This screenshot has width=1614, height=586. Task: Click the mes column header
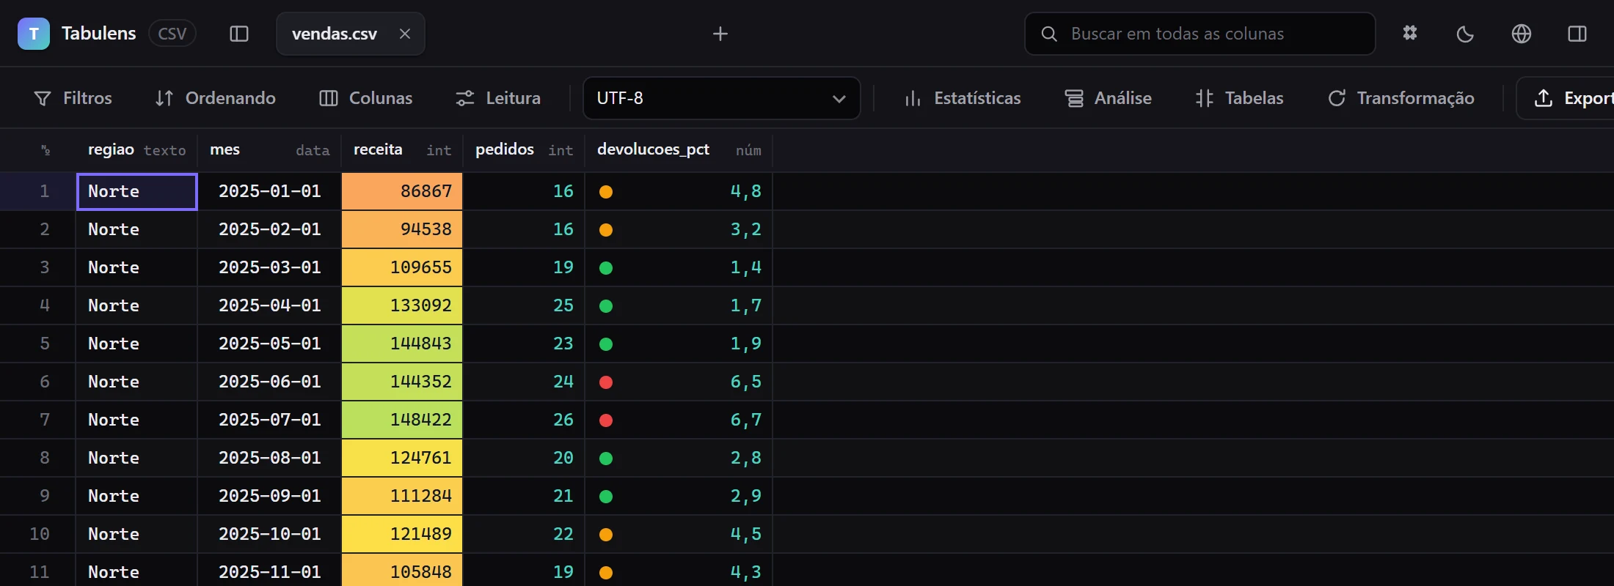[270, 150]
